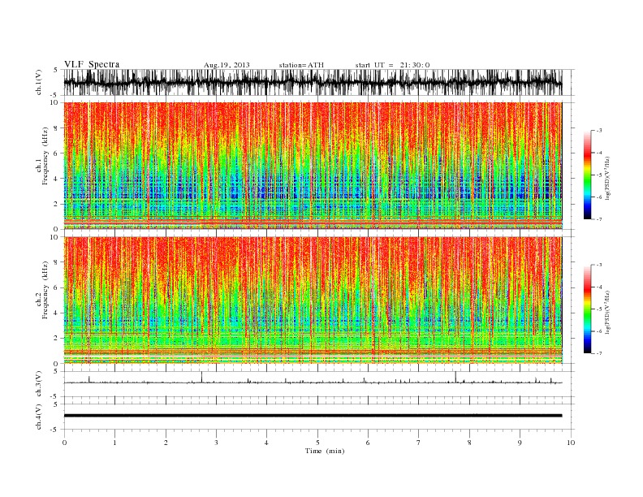Click the "4" kHz tick of ch.2 spectrogram
The height and width of the screenshot is (497, 643).
pos(57,313)
